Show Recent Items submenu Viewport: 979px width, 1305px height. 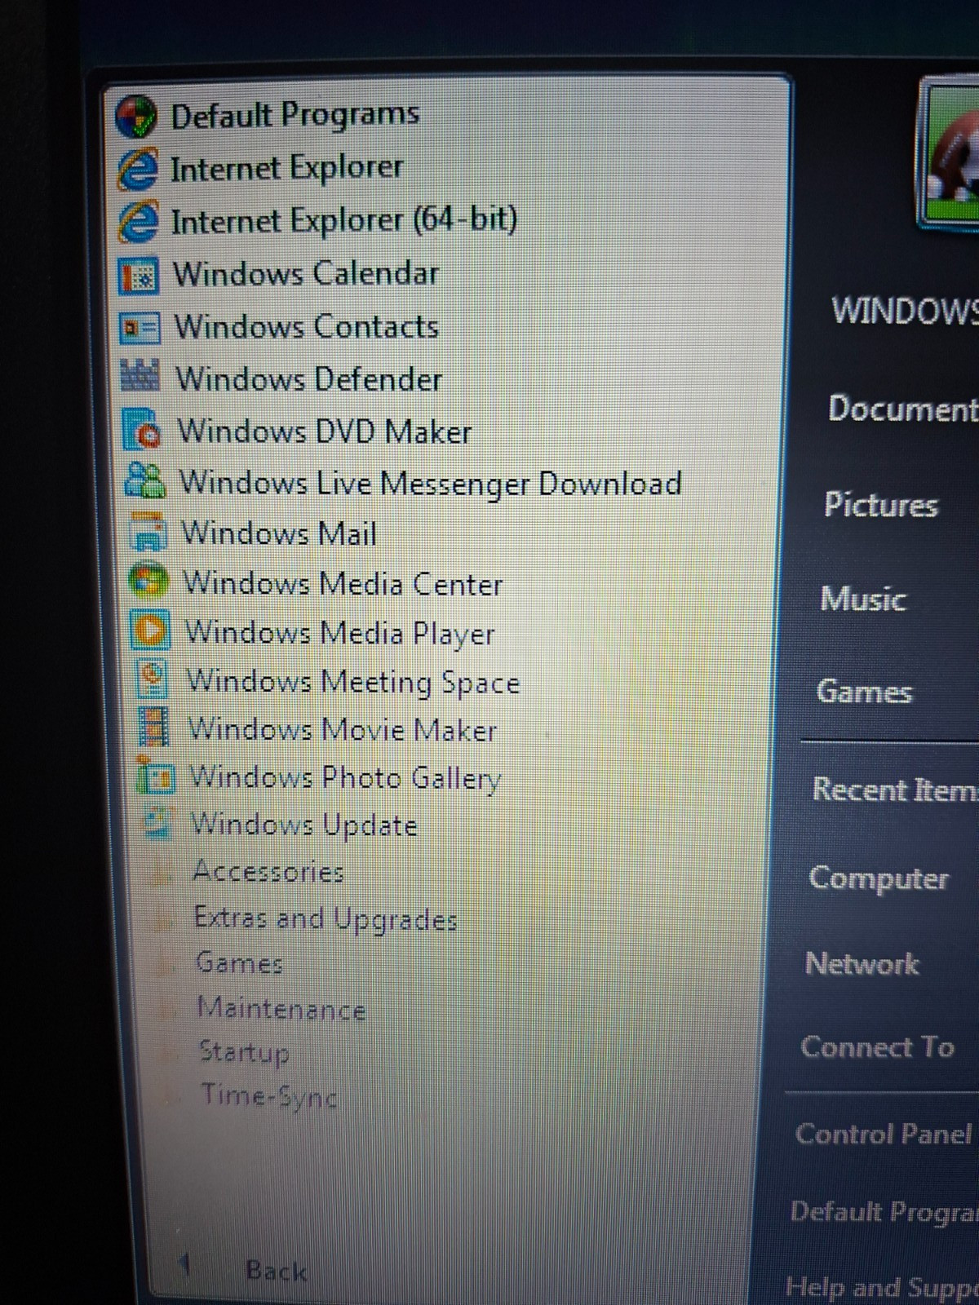tap(896, 790)
